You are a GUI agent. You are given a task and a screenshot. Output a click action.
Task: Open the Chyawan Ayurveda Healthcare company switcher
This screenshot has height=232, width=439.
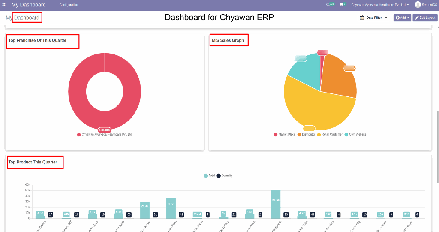coord(380,5)
